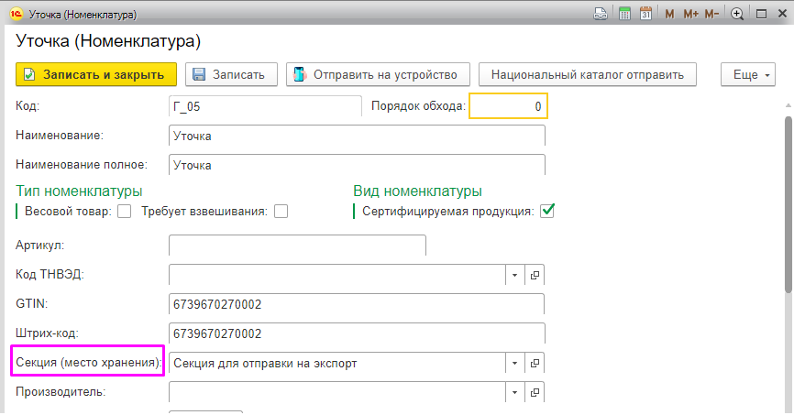
Task: Click the Штрих-код input field
Action: (x=357, y=333)
